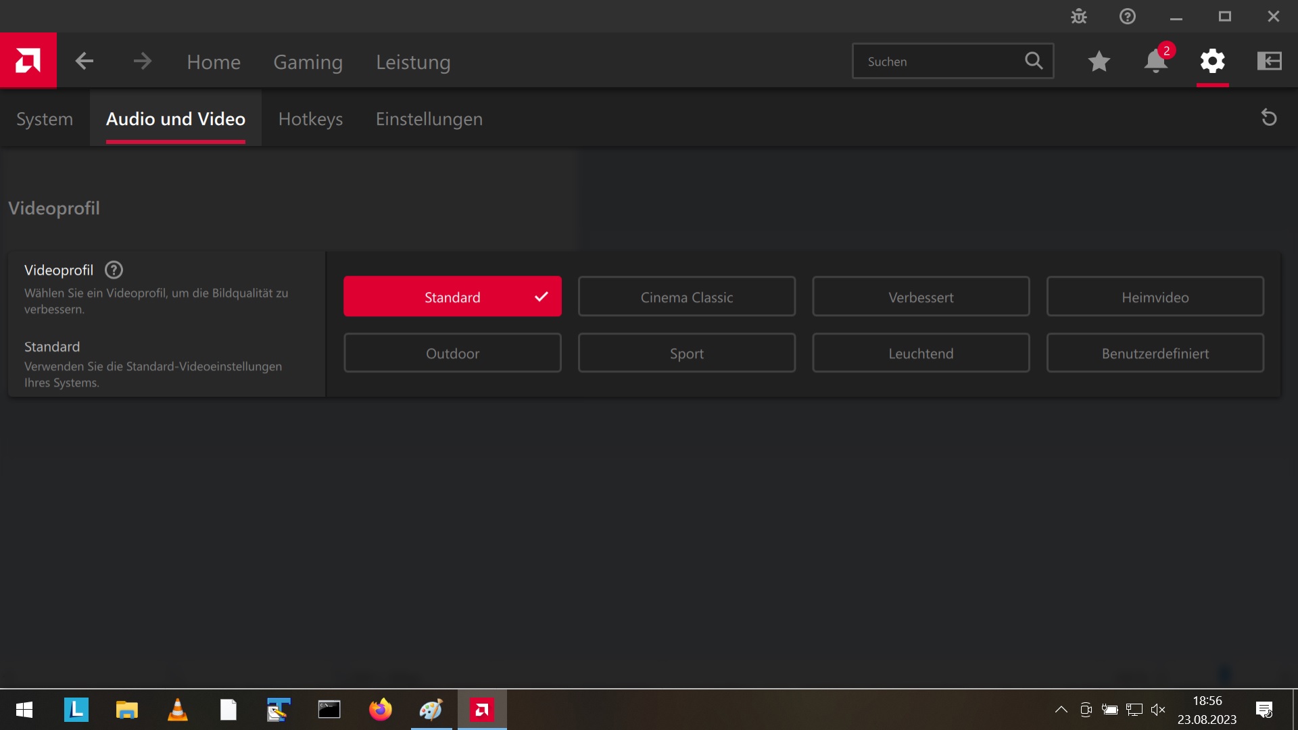Open VLC from the taskbar

pos(177,710)
